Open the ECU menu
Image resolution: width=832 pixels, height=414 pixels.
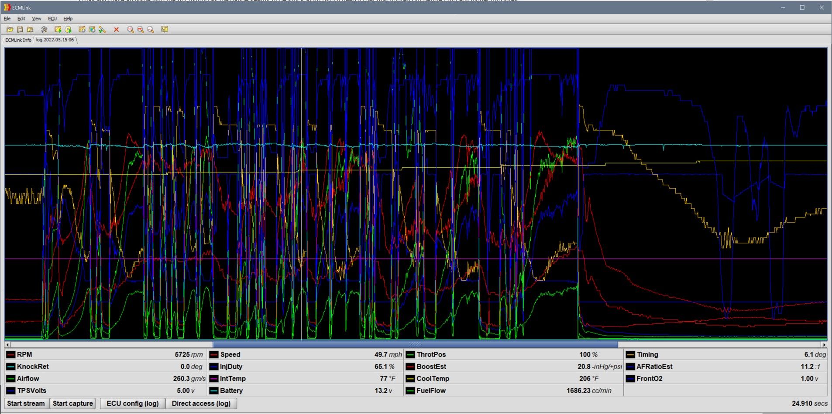click(52, 19)
